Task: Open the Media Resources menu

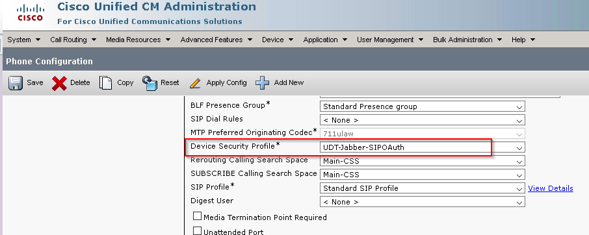Action: pyautogui.click(x=138, y=40)
